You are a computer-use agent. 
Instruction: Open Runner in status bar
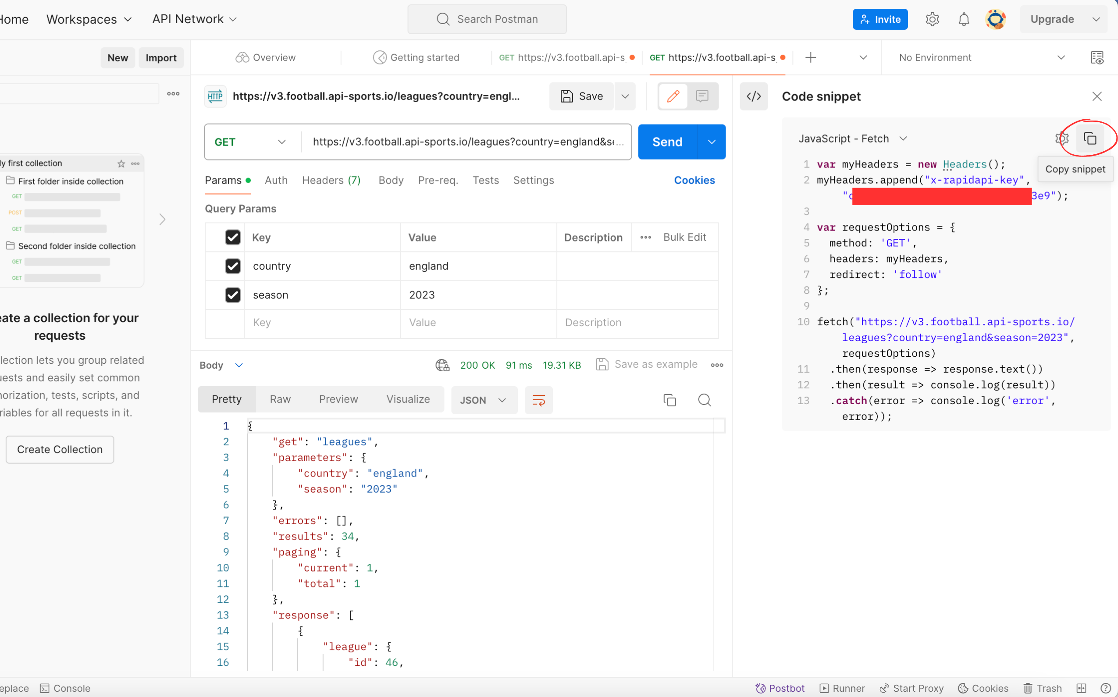point(842,688)
